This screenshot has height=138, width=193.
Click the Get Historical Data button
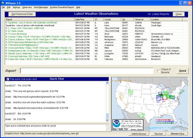pyautogui.click(x=22, y=14)
